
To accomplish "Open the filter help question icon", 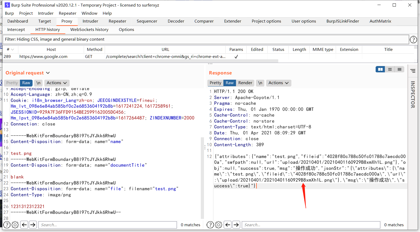I will [413, 40].
